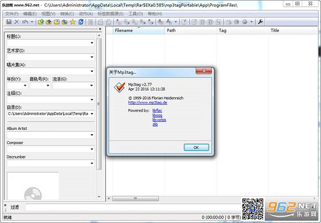Open the undo history dropdown arrow

[32, 22]
